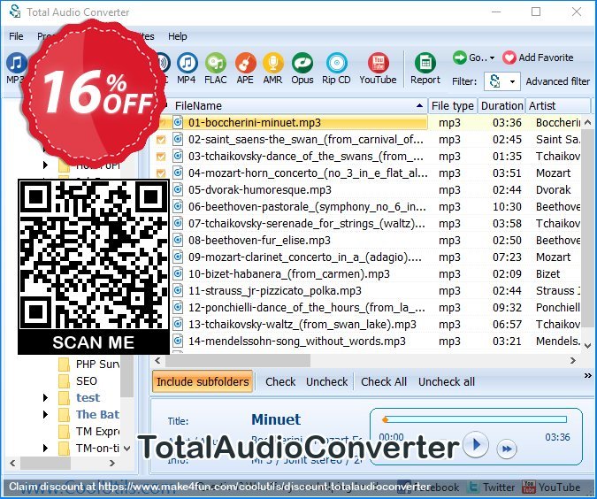The image size is (597, 499).
Task: Uncheck the 04-mozart-horn_concerto checkbox
Action: click(161, 173)
